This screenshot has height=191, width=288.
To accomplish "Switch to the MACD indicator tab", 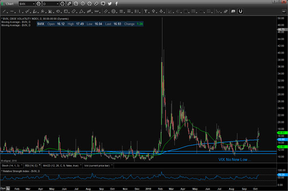I will click(60, 166).
